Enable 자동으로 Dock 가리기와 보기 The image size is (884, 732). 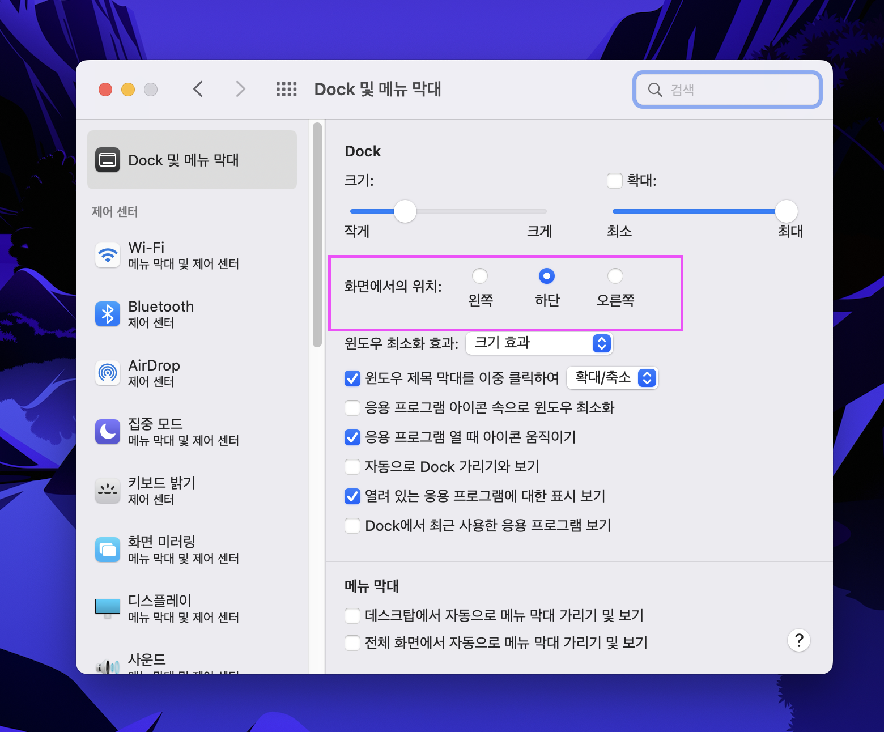(352, 466)
